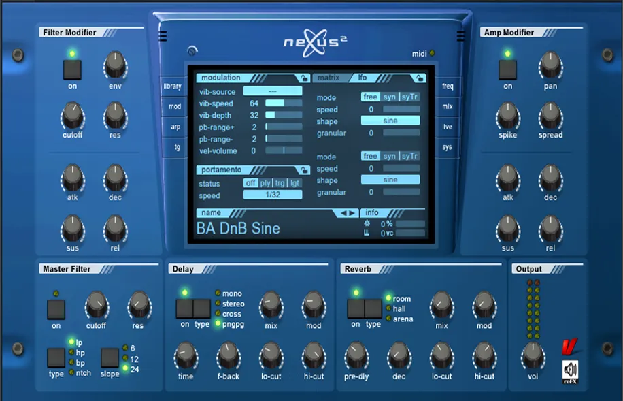Toggle the portamento section lock icon
This screenshot has width=623, height=401.
(304, 170)
